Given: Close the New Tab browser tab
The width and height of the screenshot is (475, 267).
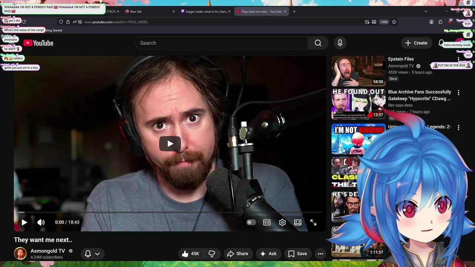Looking at the screenshot, I should click(174, 11).
